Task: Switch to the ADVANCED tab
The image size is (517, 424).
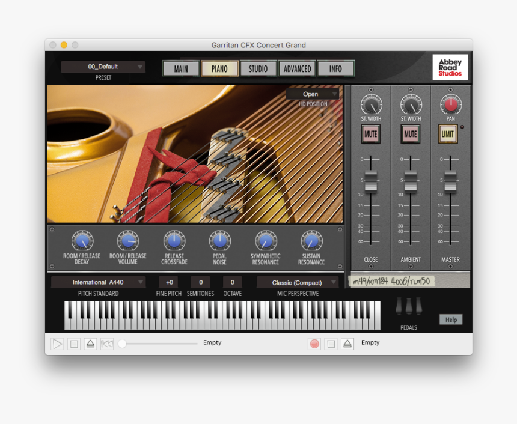Action: pos(296,68)
